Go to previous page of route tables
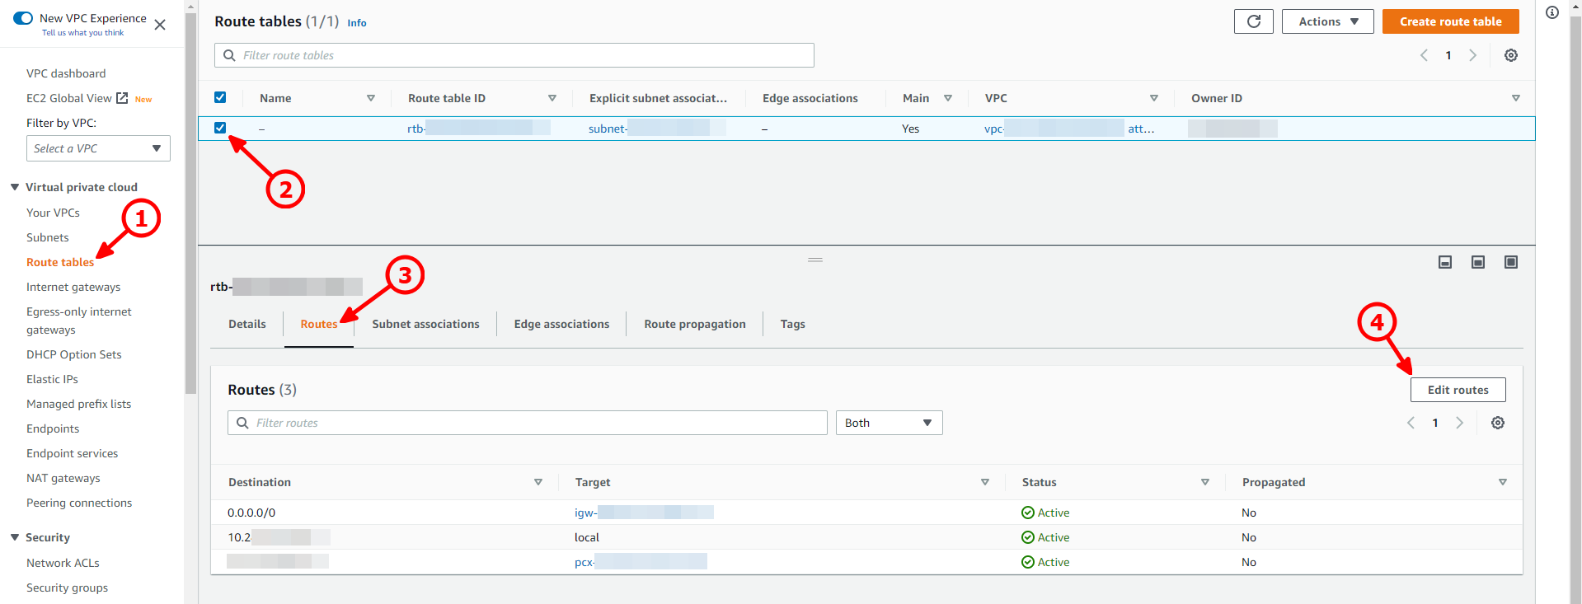1582x604 pixels. coord(1424,55)
